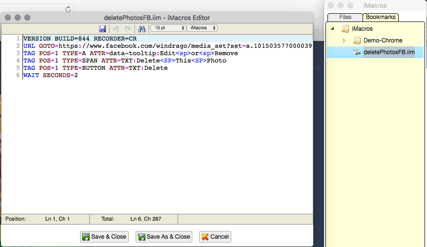Click the URL GOTO line in editor
The width and height of the screenshot is (427, 247).
pyautogui.click(x=167, y=46)
